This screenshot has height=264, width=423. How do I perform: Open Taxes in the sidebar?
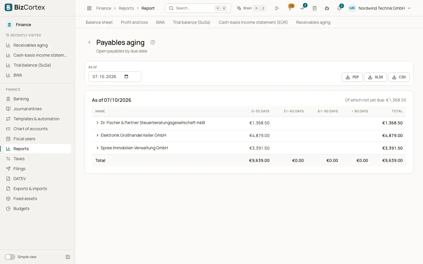coord(38,159)
